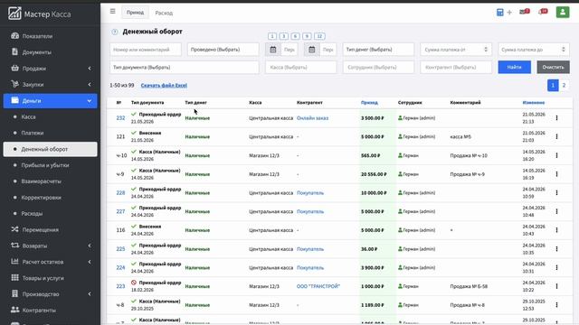Viewport: 579px width, 325px height.
Task: Collapse the Деньги sidebar section
Action: (x=51, y=100)
